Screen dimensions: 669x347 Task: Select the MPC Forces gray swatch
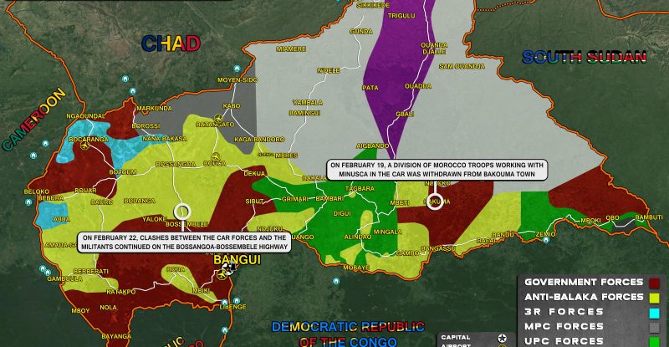click(x=653, y=327)
